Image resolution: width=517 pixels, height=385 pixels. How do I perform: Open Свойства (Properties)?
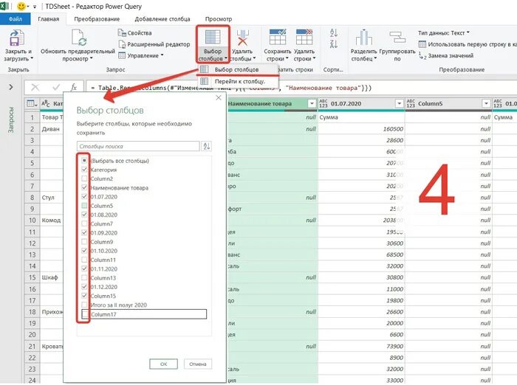tap(135, 33)
